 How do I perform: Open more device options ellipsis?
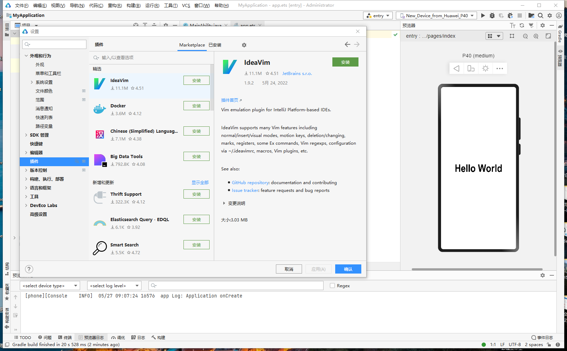[x=500, y=68]
